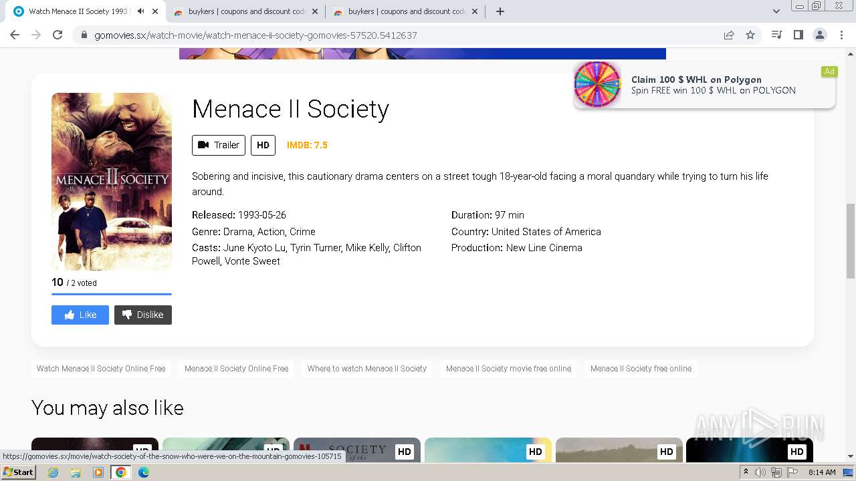Reload the current page
This screenshot has width=856, height=481.
pos(58,35)
